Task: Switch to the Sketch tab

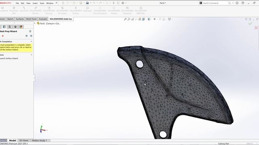Action: click(x=10, y=19)
